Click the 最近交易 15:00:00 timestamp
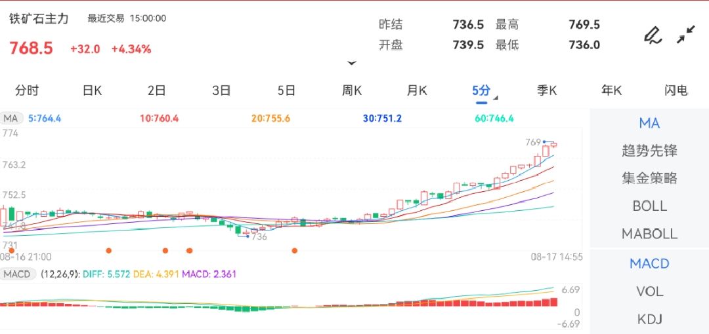 coord(127,18)
